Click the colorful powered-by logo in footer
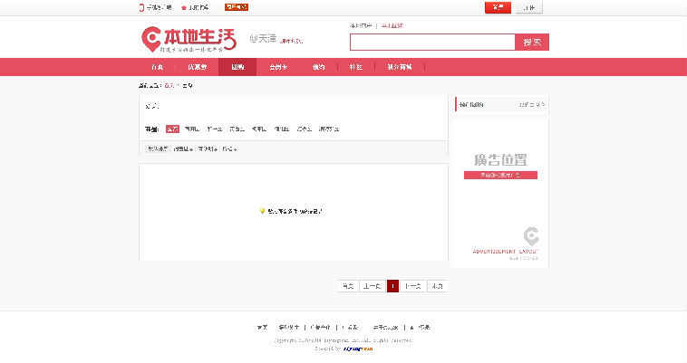 coord(358,349)
